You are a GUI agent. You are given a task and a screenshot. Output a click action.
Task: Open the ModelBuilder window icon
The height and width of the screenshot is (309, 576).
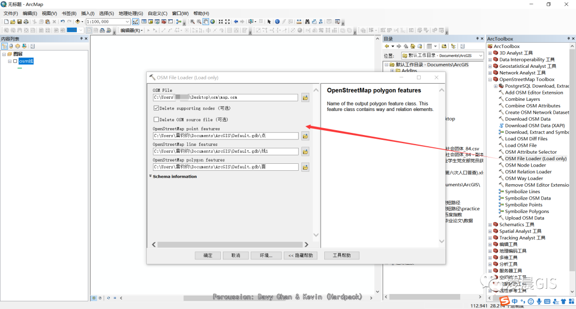[179, 22]
